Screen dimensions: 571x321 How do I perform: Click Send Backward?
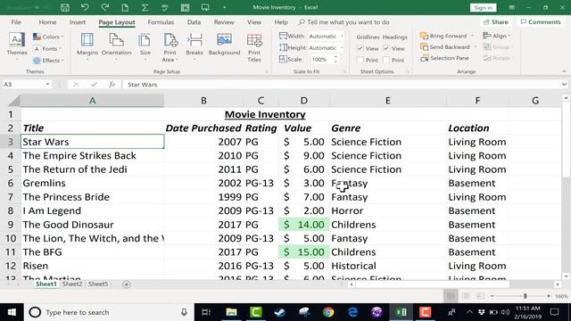[x=445, y=47]
